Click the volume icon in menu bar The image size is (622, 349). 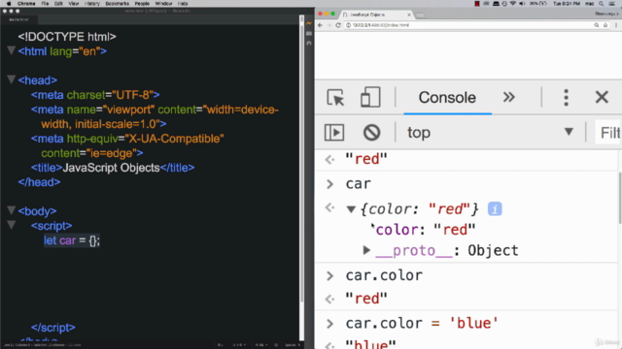tap(522, 4)
